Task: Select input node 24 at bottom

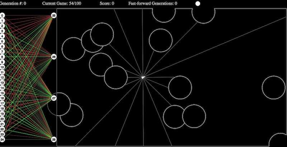Action: click(x=2, y=139)
